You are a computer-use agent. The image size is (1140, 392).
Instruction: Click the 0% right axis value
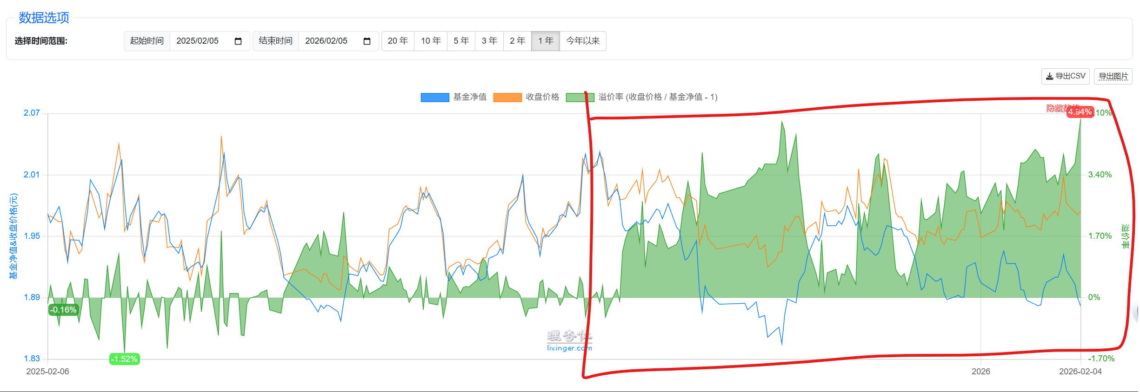pos(1094,297)
